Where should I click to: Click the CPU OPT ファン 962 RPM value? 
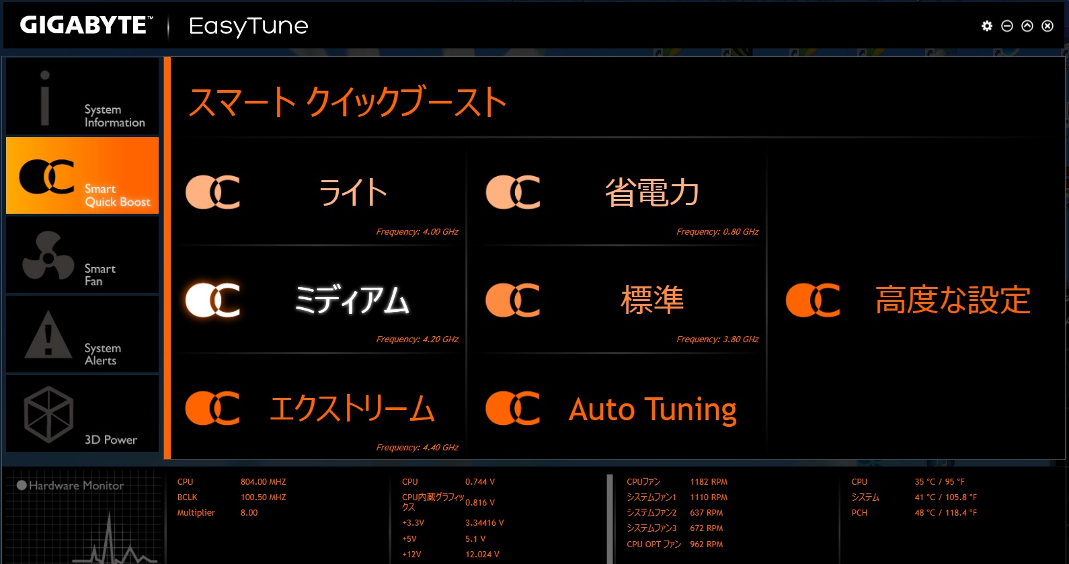pyautogui.click(x=707, y=545)
